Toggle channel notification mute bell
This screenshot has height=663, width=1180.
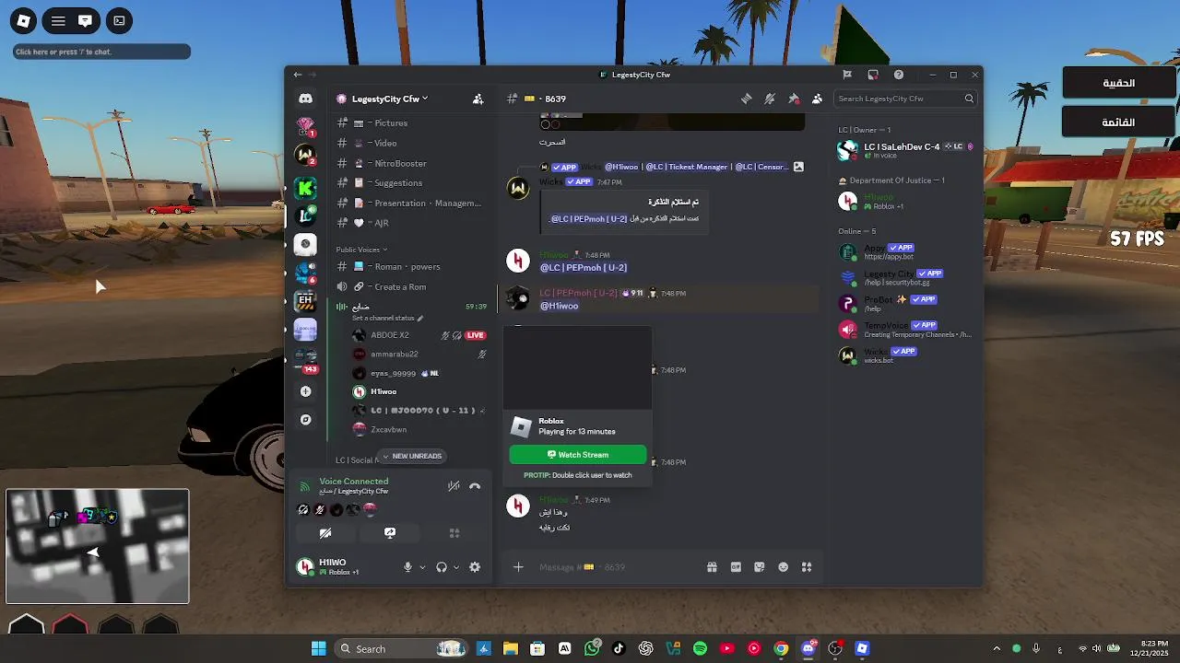(770, 99)
